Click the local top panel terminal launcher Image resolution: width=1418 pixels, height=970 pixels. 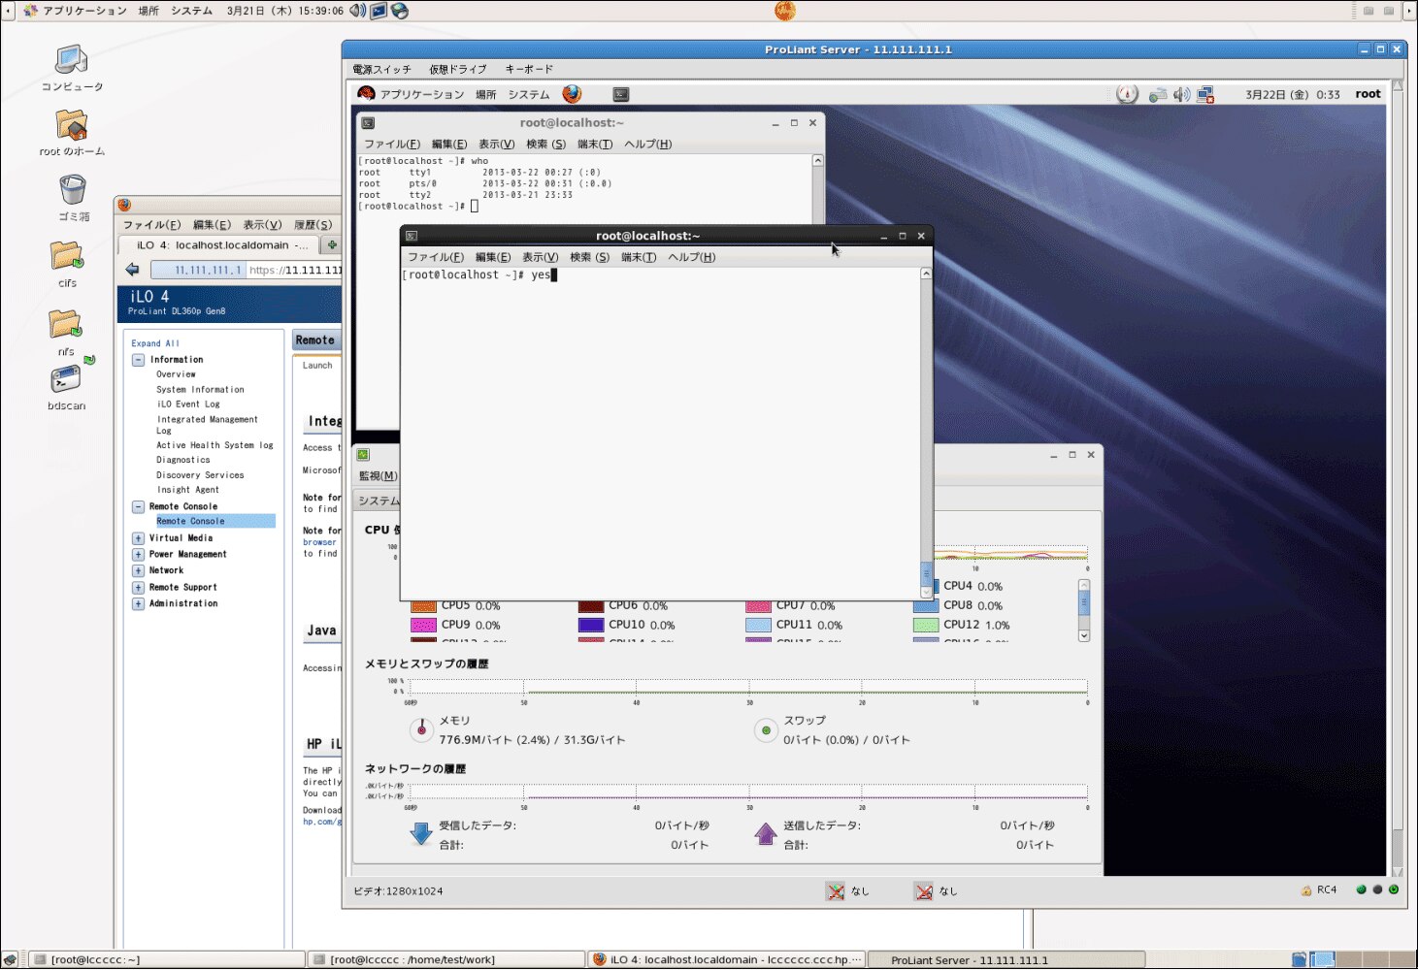click(379, 11)
